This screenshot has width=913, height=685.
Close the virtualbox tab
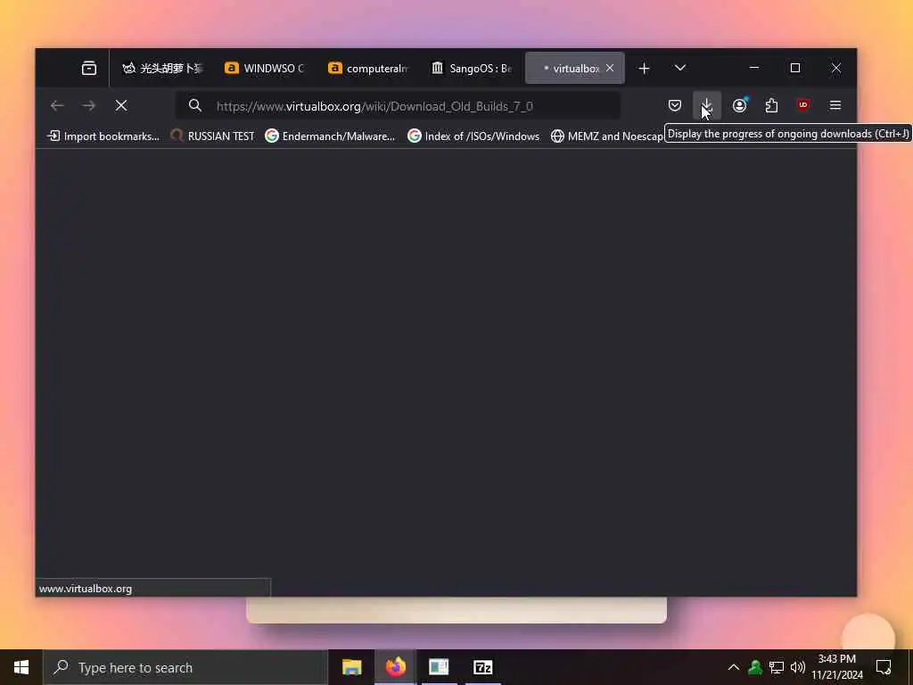610,68
